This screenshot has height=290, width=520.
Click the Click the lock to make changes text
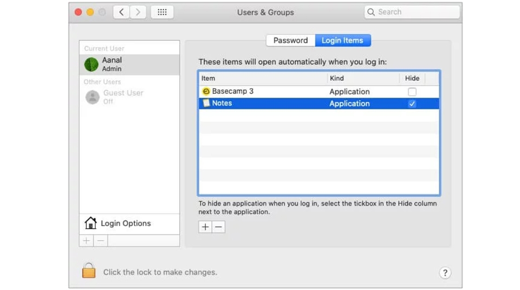[x=160, y=272]
